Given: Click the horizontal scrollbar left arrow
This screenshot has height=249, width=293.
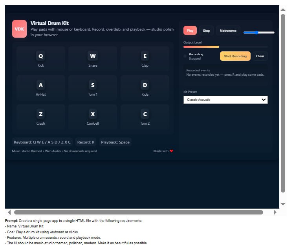Looking at the screenshot, I should (x=9, y=212).
